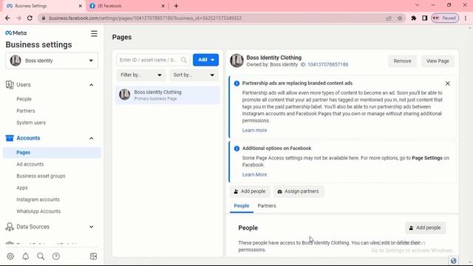Screen dimensions: 473x266
Task: Focus the Enter ID / asset name search field
Action: tap(153, 60)
